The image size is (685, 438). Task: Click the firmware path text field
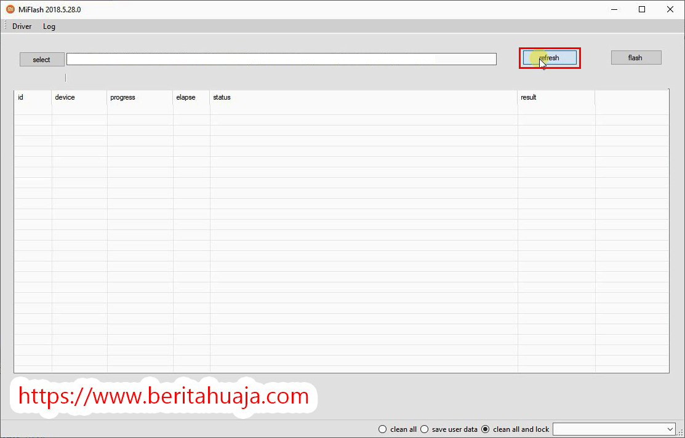281,59
